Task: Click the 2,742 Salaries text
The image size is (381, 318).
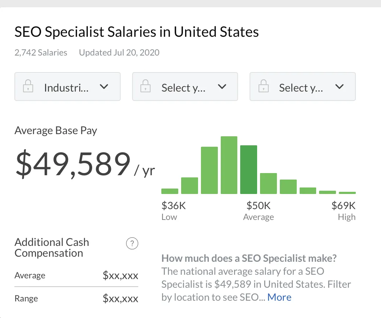Action: [41, 53]
